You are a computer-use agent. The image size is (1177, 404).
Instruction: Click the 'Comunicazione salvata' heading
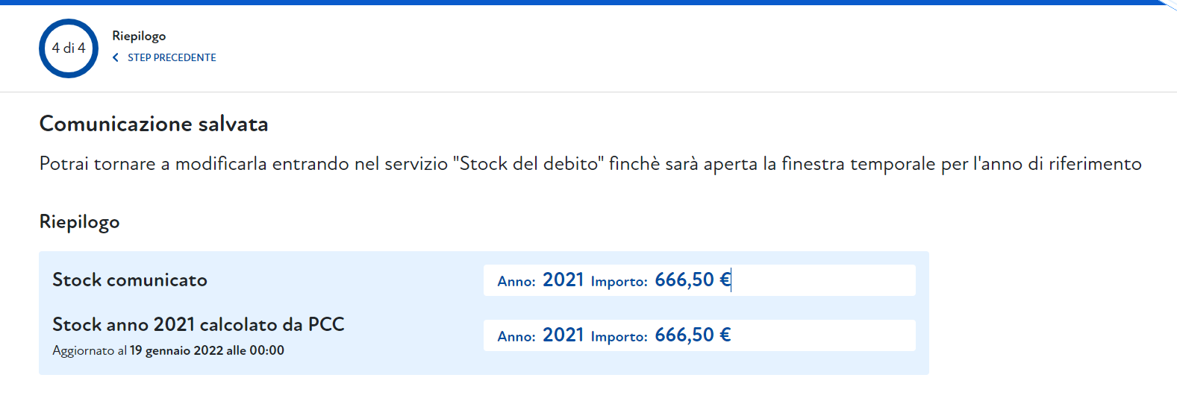click(x=154, y=124)
